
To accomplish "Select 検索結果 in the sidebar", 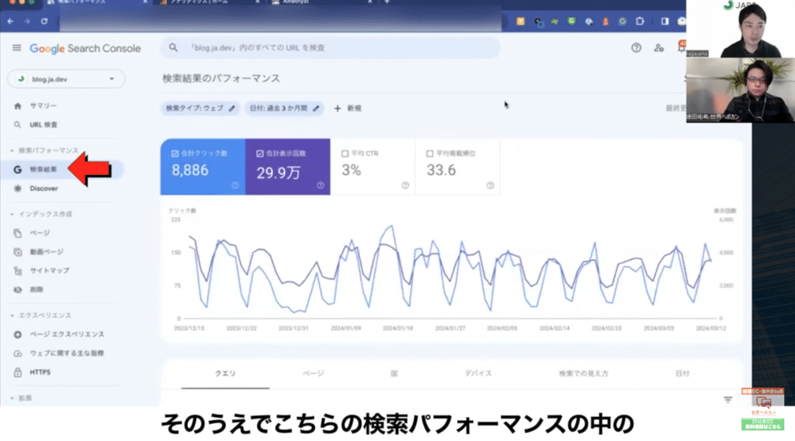I will click(43, 169).
